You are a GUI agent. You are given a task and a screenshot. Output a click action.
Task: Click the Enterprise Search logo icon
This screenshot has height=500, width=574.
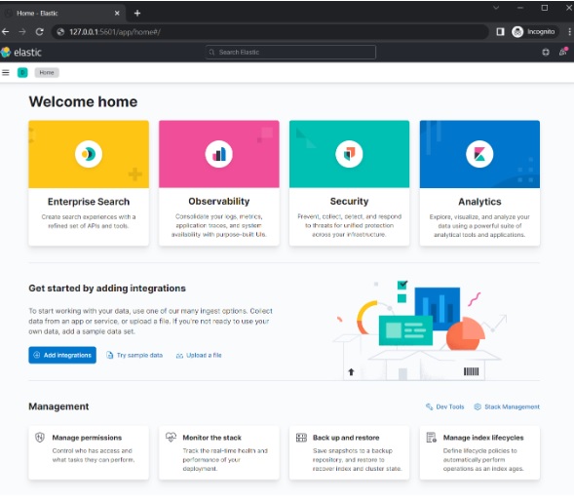click(x=89, y=154)
